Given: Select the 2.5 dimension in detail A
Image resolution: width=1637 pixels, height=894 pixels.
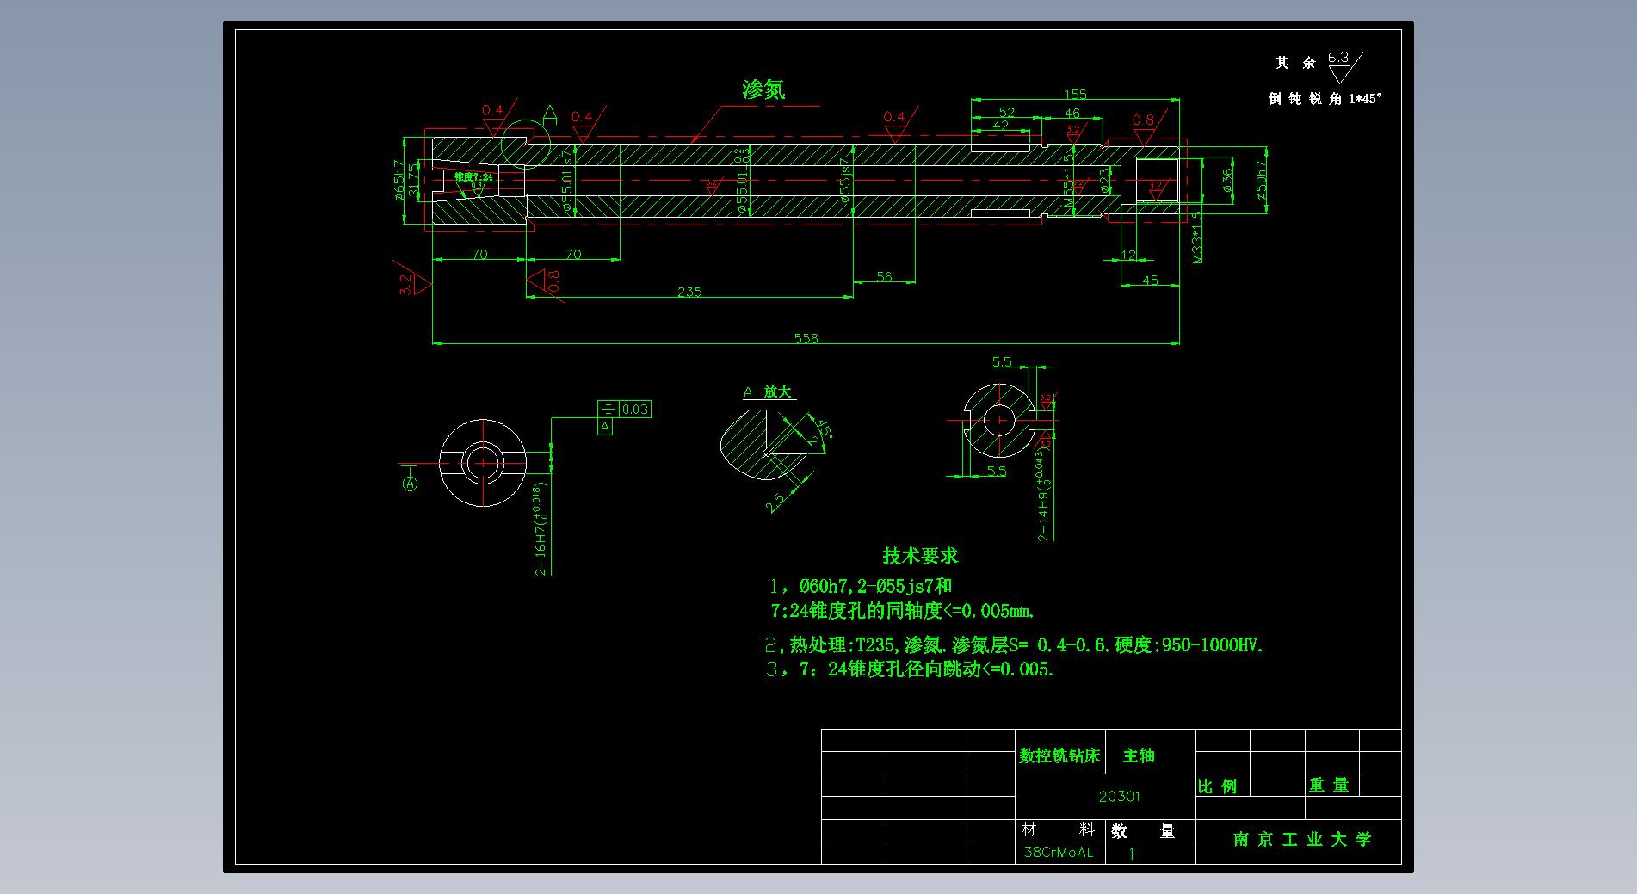Looking at the screenshot, I should click(x=775, y=502).
